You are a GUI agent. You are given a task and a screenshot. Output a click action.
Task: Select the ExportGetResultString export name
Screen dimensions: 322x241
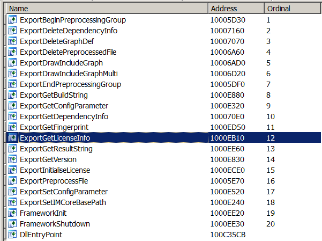pyautogui.click(x=56, y=149)
